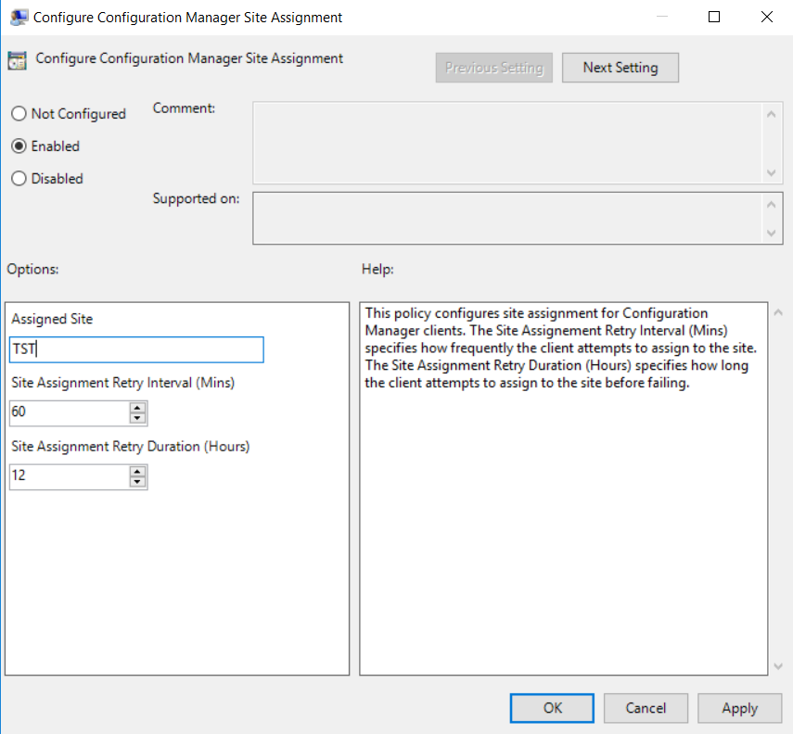
Task: Click the Next Setting button
Action: (620, 68)
